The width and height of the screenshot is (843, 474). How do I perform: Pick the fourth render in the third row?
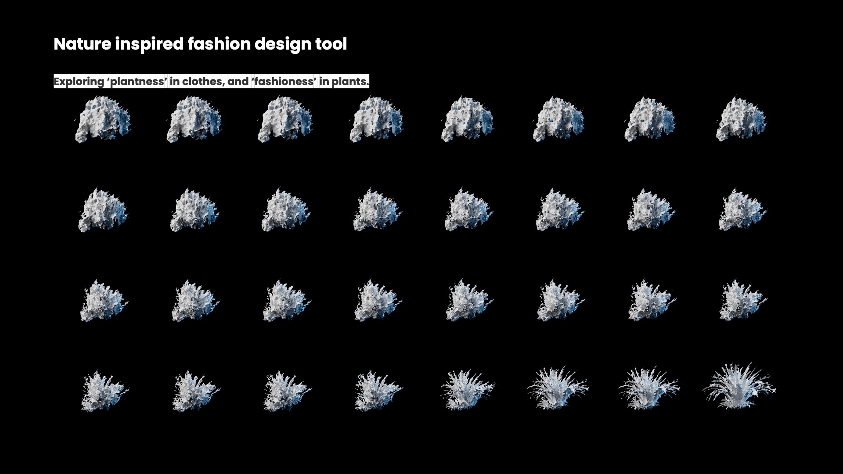click(x=378, y=301)
